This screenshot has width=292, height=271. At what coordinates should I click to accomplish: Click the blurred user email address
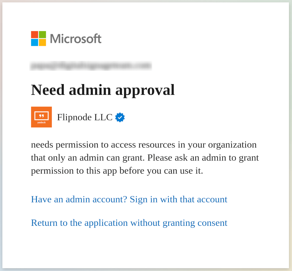click(x=91, y=65)
